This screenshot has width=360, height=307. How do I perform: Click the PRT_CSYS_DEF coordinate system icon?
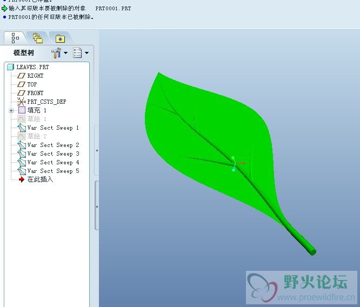tap(22, 102)
